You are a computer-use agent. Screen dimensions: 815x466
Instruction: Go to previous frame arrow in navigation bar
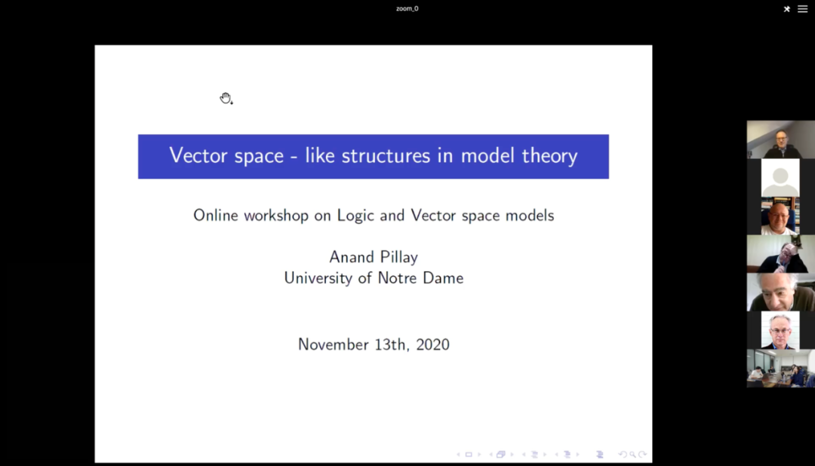[491, 455]
